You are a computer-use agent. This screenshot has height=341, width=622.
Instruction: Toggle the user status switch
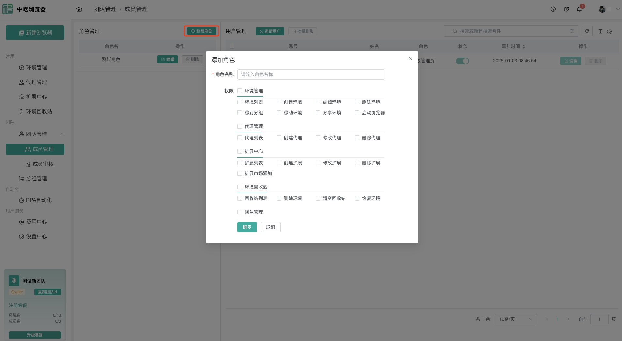point(463,61)
